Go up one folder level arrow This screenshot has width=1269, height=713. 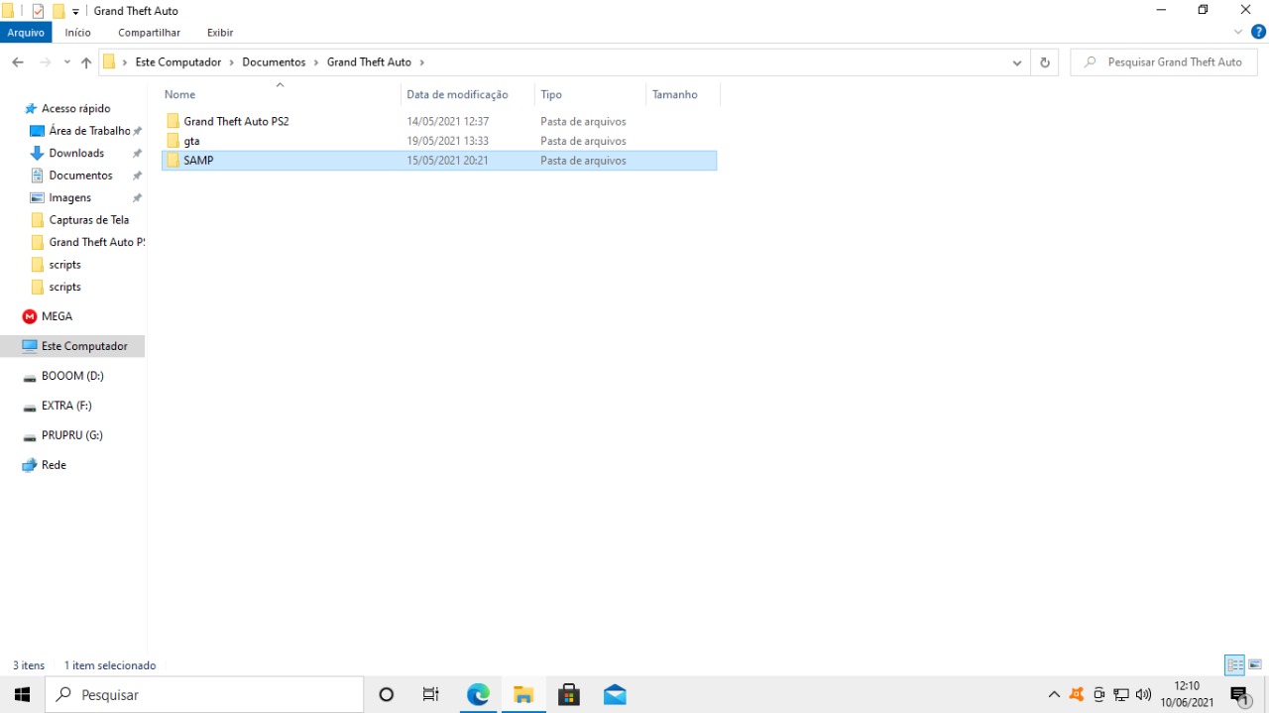(86, 62)
